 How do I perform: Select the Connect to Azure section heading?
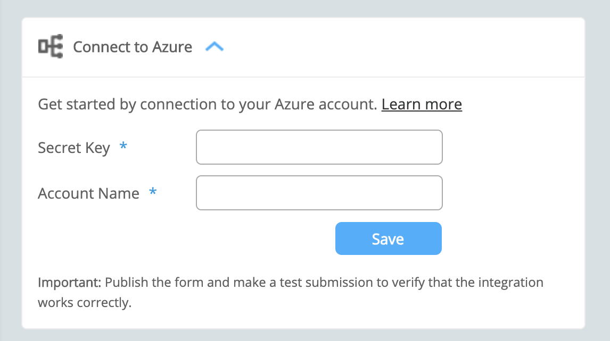point(132,47)
